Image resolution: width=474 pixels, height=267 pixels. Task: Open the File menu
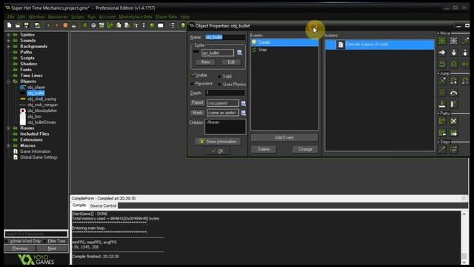pyautogui.click(x=10, y=16)
